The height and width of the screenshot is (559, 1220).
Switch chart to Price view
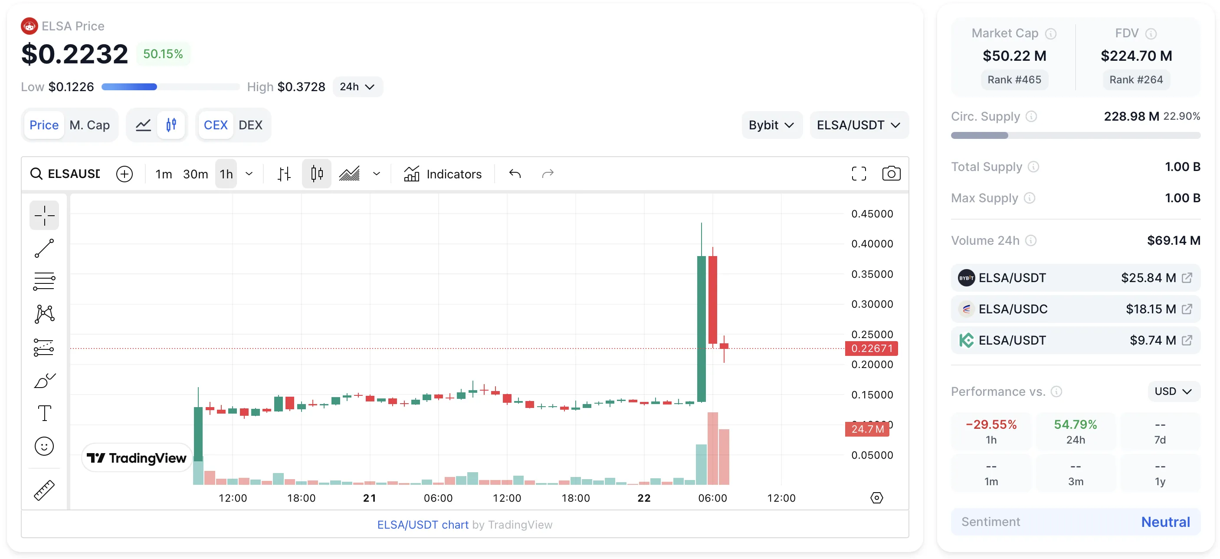pos(44,125)
